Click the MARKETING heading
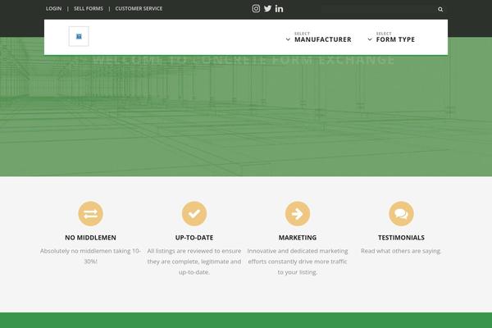This screenshot has height=328, width=492. point(298,238)
